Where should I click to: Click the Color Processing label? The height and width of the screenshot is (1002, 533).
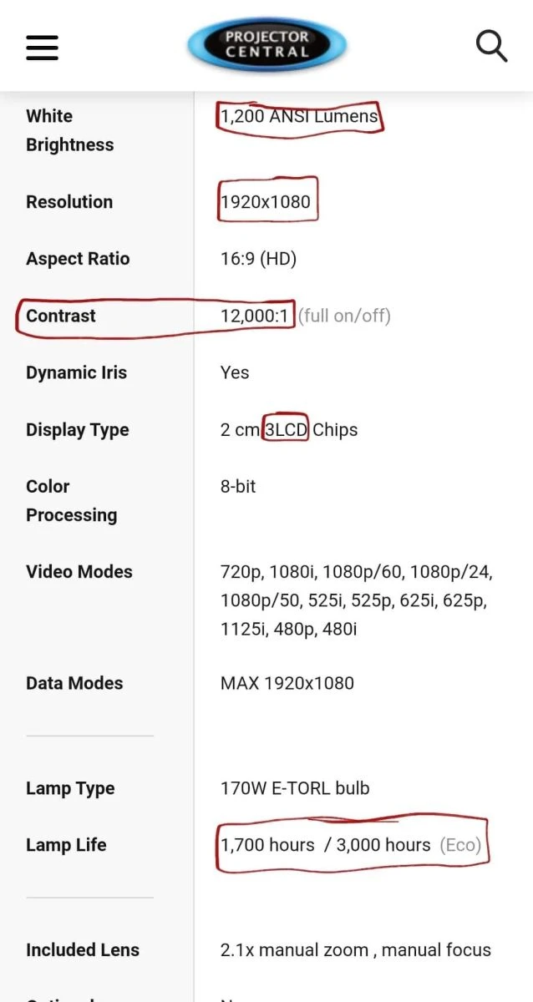coord(71,500)
